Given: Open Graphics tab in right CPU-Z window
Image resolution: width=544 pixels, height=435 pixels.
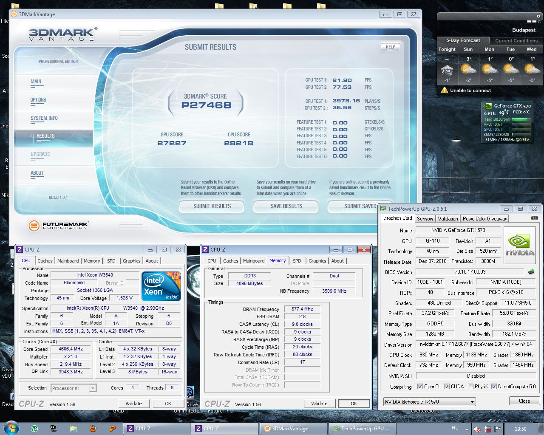Looking at the screenshot, I should (317, 261).
